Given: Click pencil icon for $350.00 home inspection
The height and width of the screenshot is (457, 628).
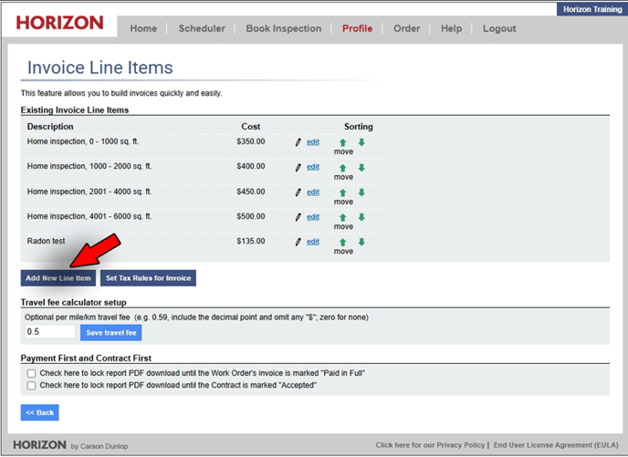Looking at the screenshot, I should (298, 142).
